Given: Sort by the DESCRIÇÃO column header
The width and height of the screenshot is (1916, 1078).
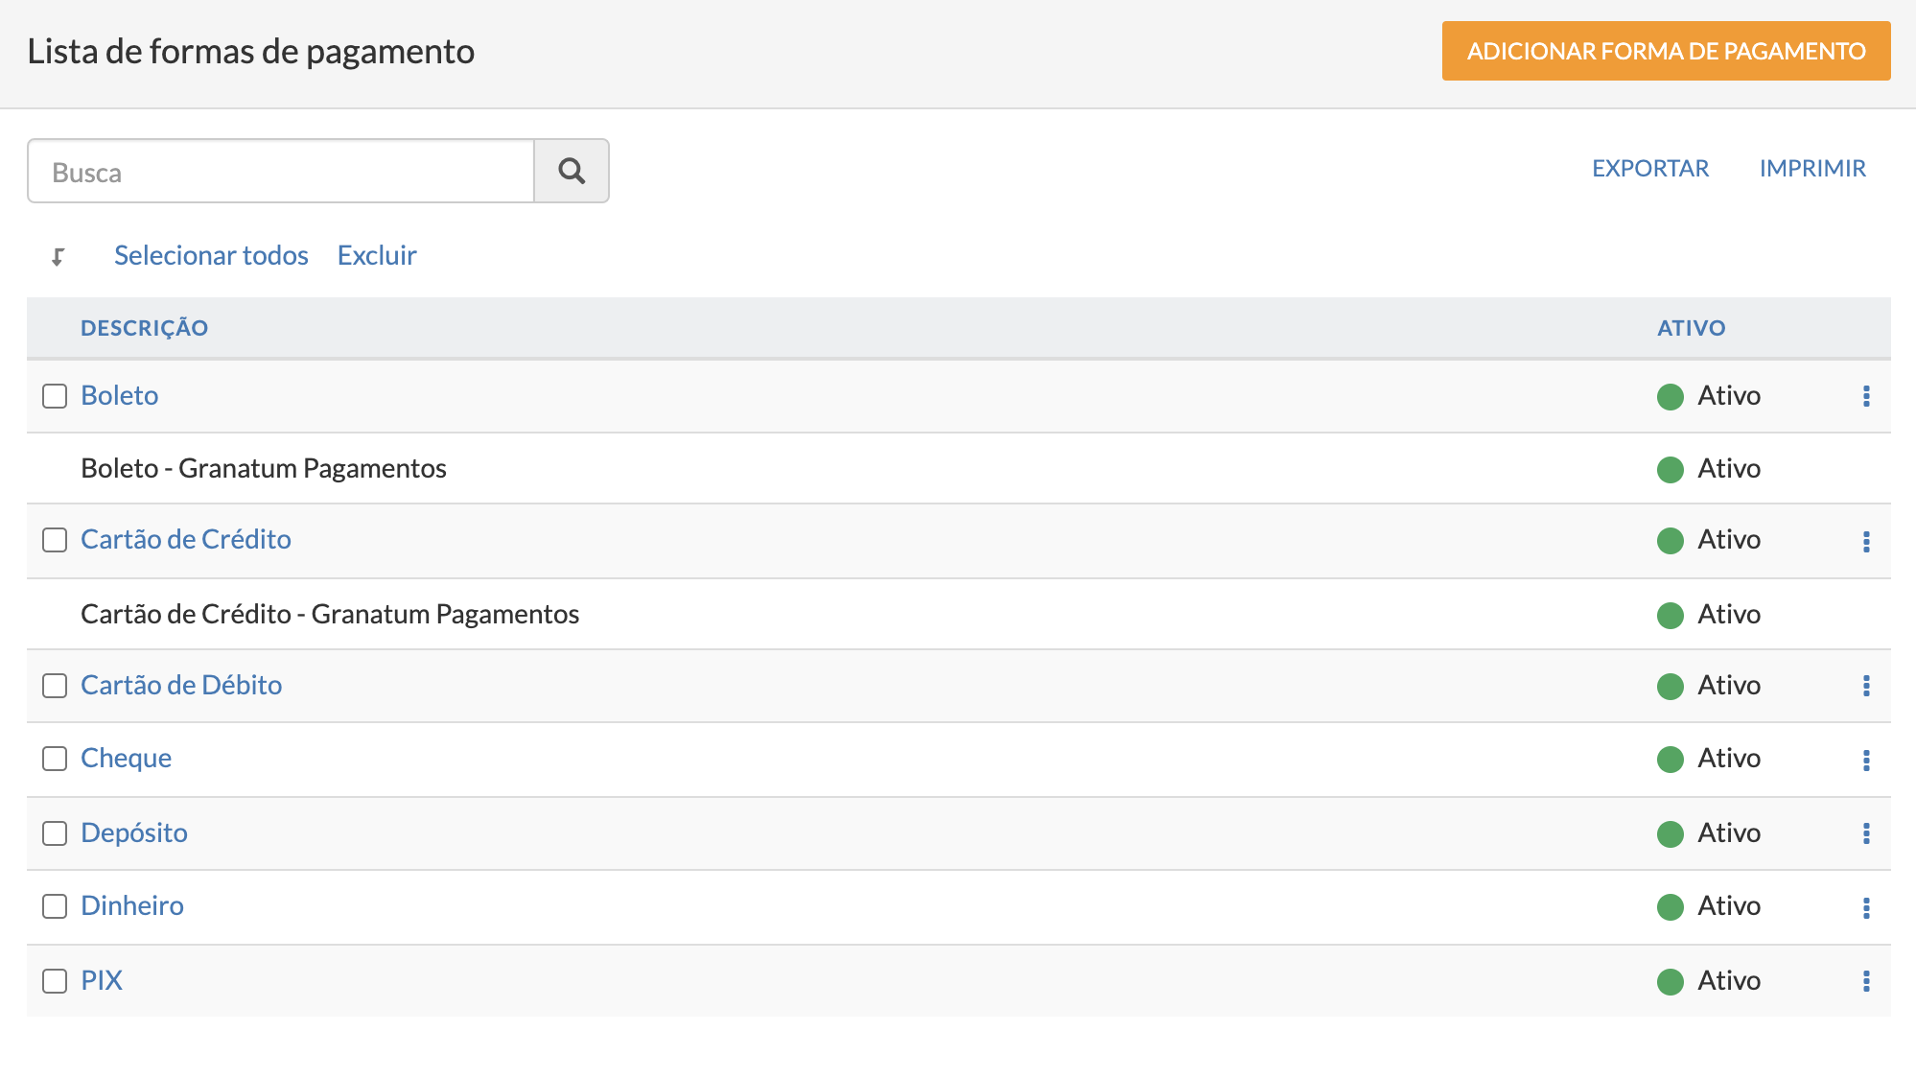Looking at the screenshot, I should pos(144,328).
